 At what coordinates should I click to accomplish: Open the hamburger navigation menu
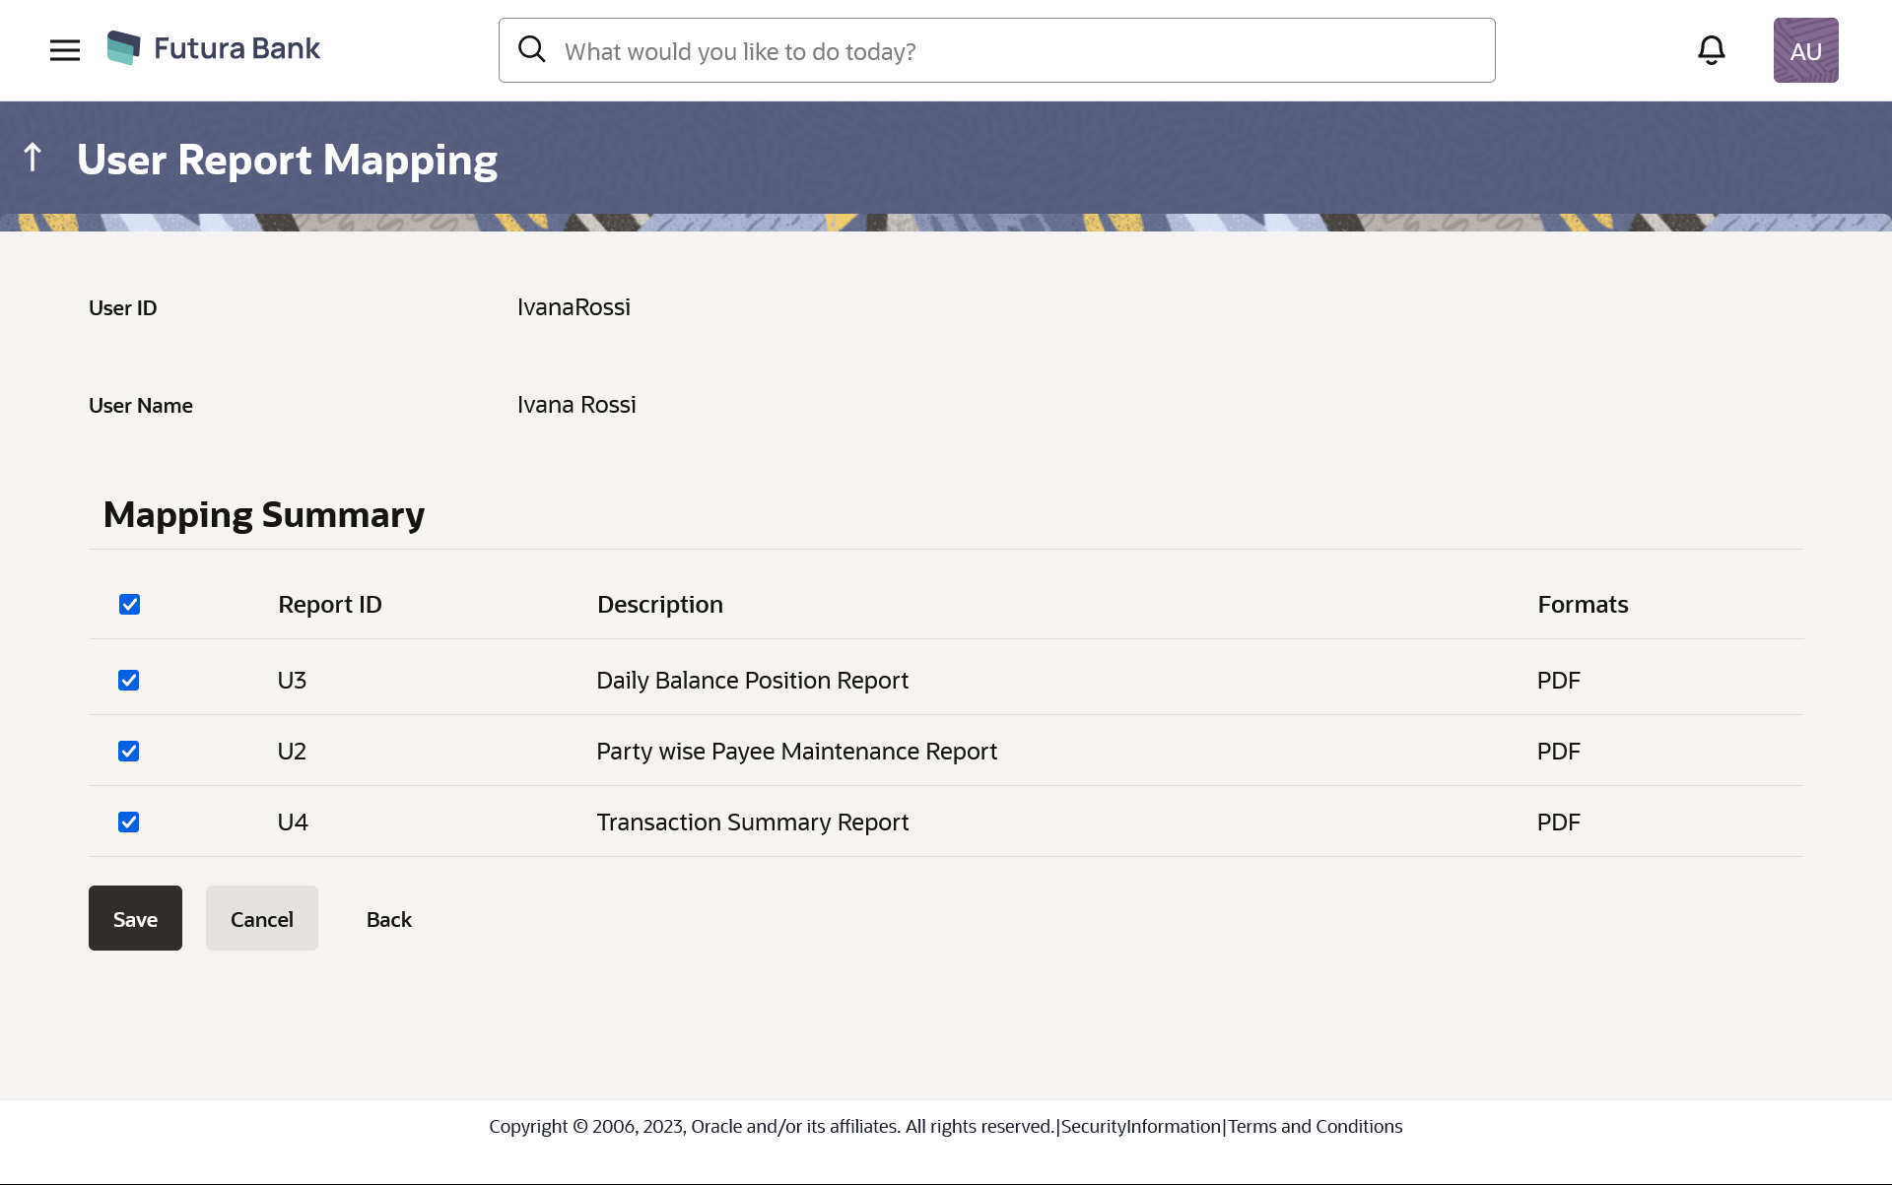pos(65,50)
